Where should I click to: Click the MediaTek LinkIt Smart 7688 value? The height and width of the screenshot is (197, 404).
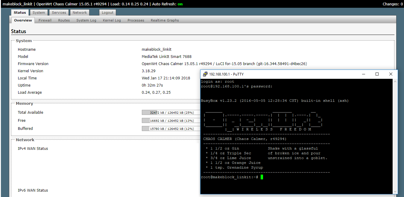167,57
